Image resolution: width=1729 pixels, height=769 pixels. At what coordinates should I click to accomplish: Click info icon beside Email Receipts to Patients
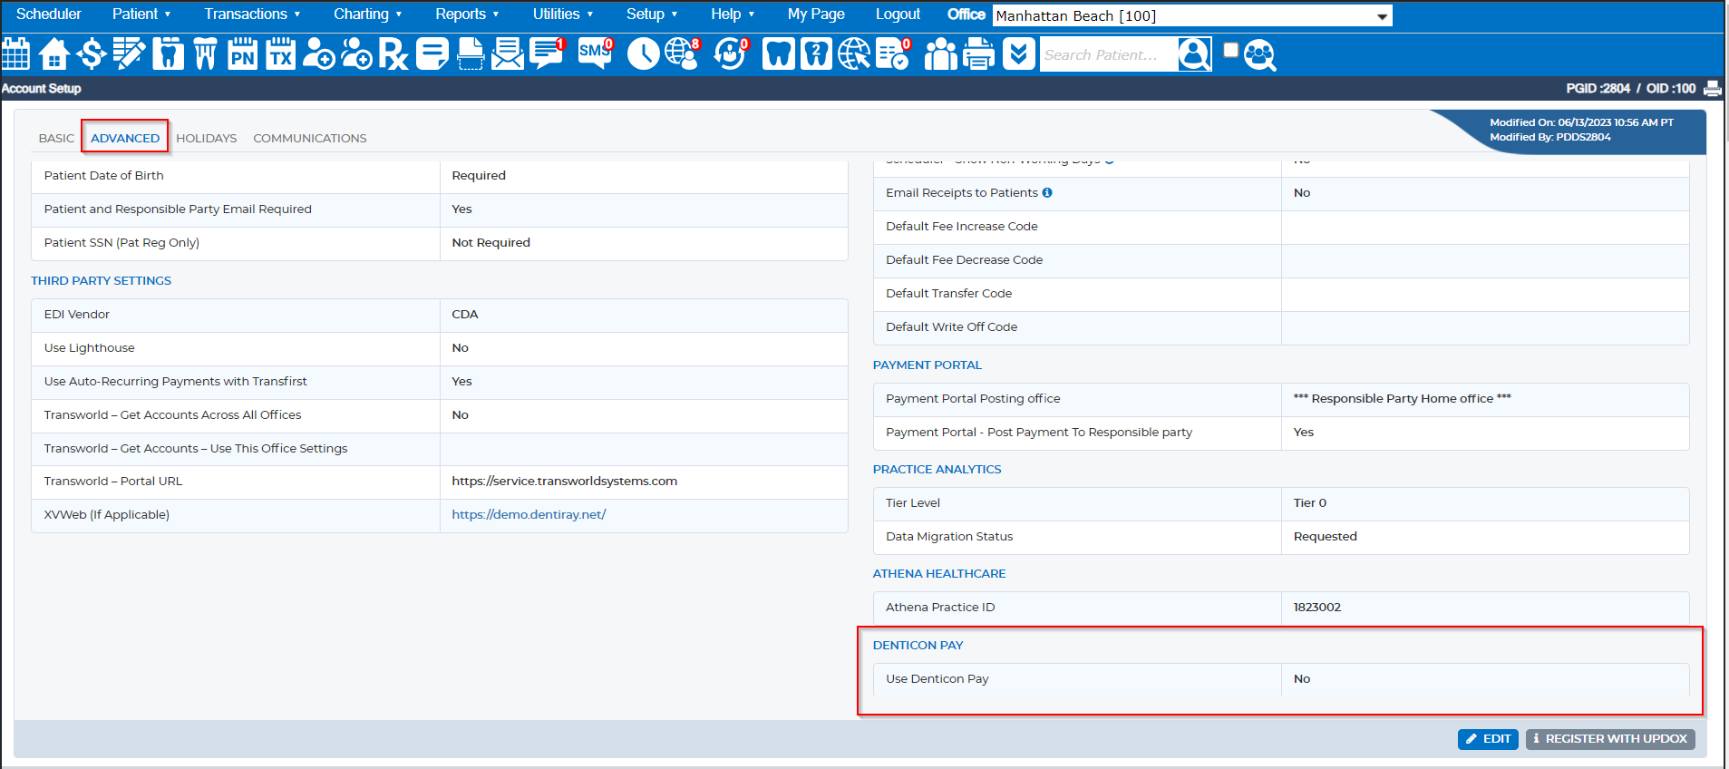coord(1047,192)
